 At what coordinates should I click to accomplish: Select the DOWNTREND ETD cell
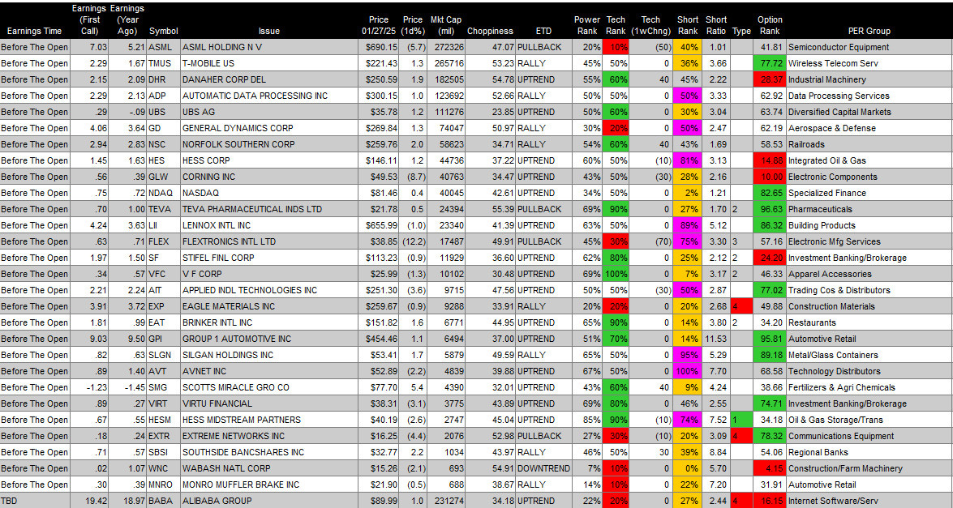[x=544, y=468]
